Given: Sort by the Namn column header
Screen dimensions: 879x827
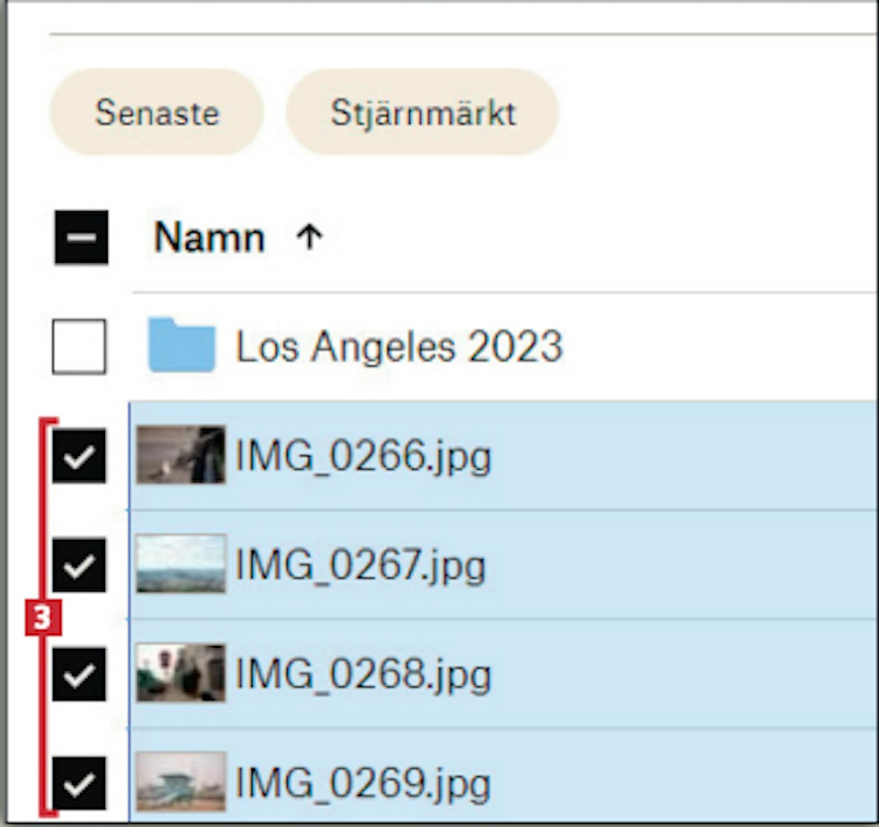Looking at the screenshot, I should pyautogui.click(x=209, y=238).
